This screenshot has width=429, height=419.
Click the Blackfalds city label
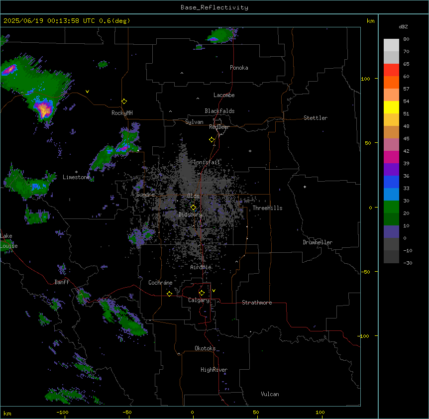pos(219,111)
